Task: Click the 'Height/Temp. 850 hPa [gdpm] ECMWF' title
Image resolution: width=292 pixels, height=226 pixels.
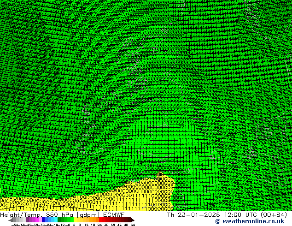Action: [62, 214]
